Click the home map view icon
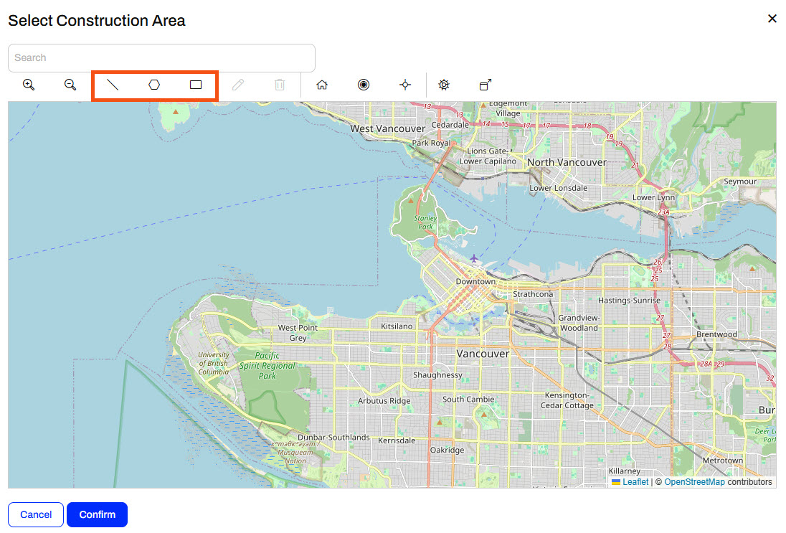Viewport: 786px width, 533px height. (322, 85)
